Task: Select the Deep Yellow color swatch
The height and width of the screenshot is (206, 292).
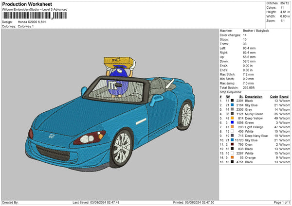Action: click(232, 118)
